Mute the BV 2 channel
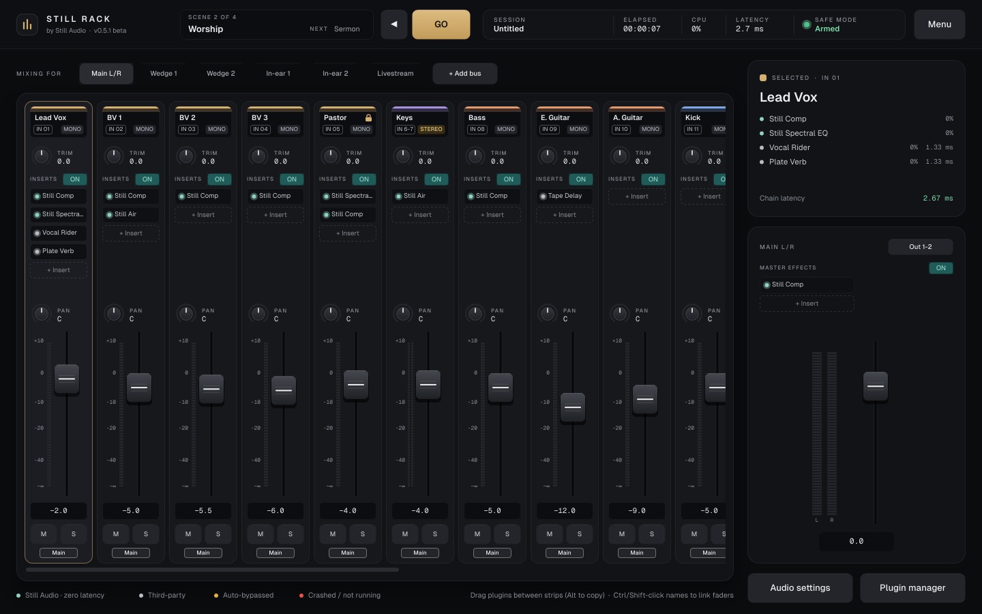Image resolution: width=982 pixels, height=614 pixels. point(188,534)
